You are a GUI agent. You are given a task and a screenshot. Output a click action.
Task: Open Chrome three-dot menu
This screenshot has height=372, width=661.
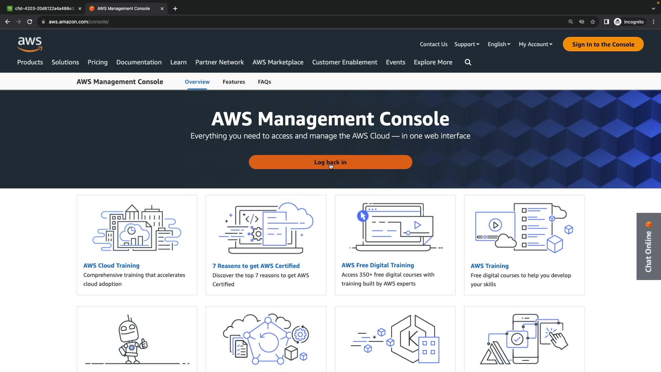[653, 22]
